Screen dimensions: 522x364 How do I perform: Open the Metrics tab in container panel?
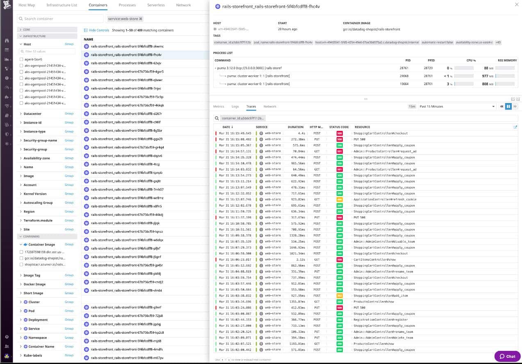pos(219,106)
